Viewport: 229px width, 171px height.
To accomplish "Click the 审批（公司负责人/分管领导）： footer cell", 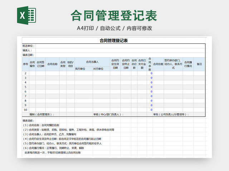I will (171, 114).
